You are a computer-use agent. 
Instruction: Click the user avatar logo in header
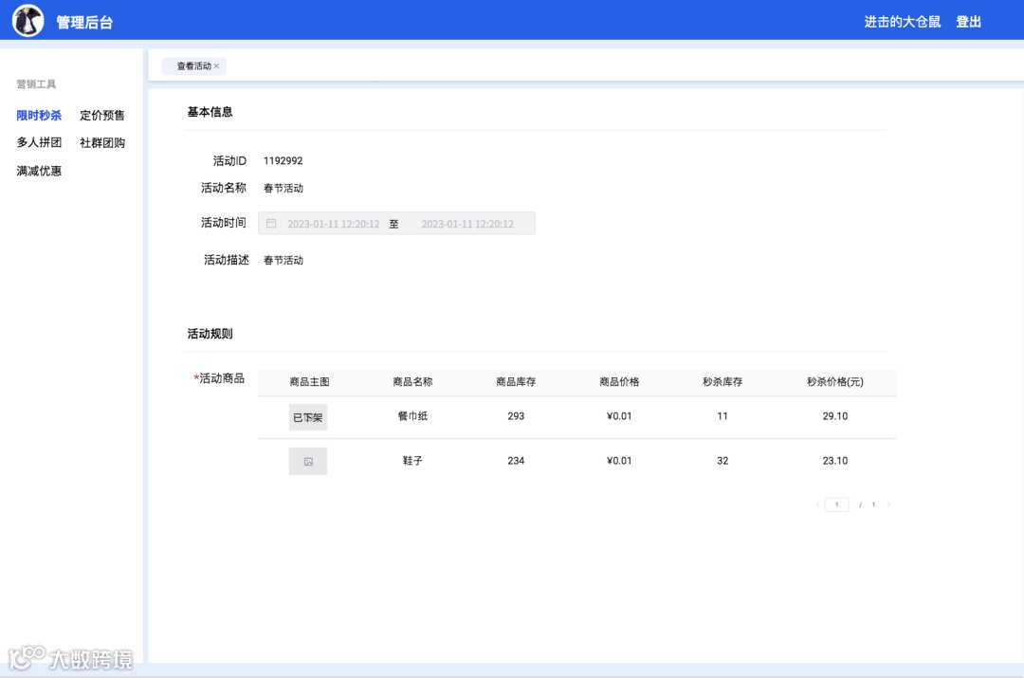click(x=28, y=20)
